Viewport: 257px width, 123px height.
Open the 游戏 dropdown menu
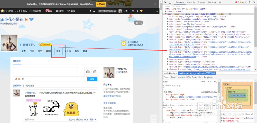[61, 11]
